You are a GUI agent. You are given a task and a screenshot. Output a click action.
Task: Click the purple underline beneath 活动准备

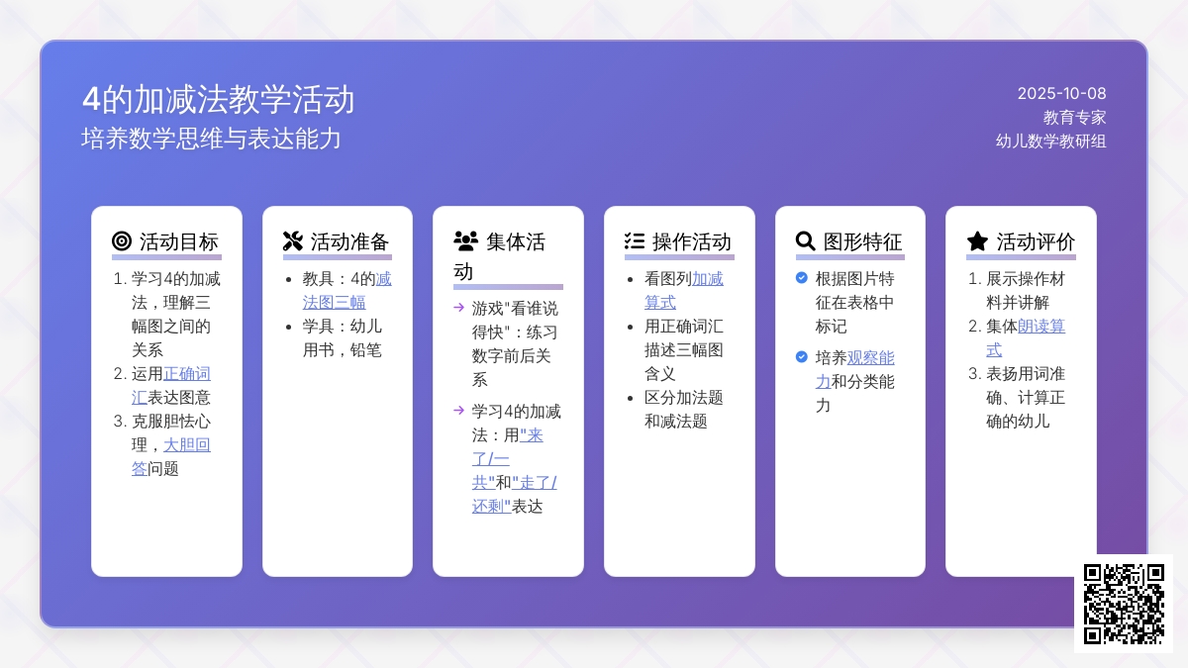(338, 257)
